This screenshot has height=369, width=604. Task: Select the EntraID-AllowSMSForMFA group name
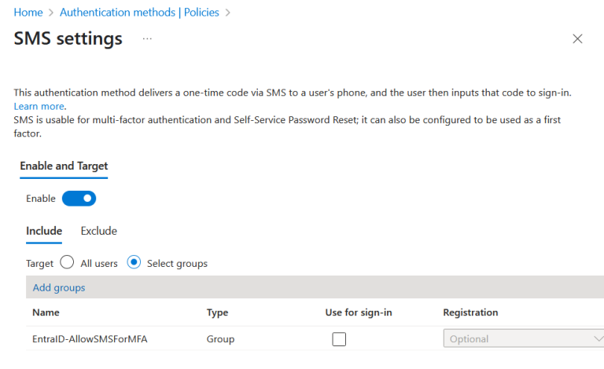pyautogui.click(x=91, y=339)
